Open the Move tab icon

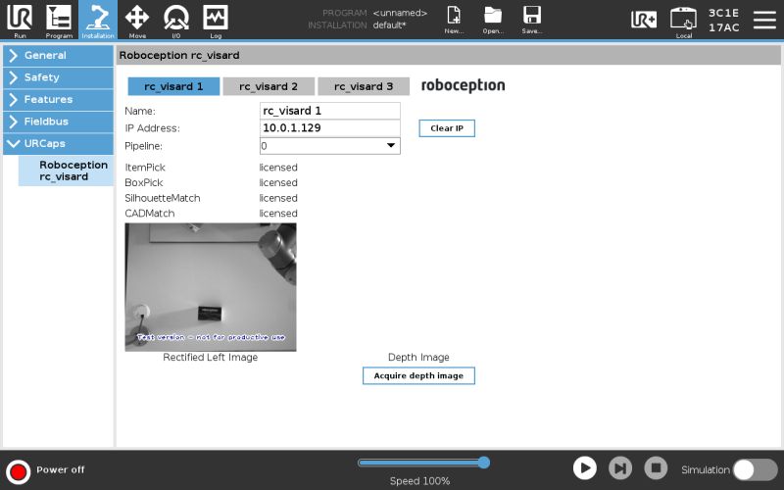137,20
